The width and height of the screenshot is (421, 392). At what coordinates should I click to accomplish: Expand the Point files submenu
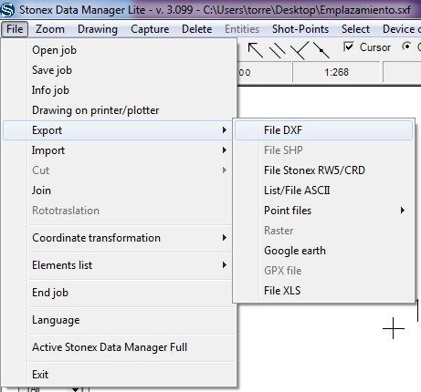(324, 211)
